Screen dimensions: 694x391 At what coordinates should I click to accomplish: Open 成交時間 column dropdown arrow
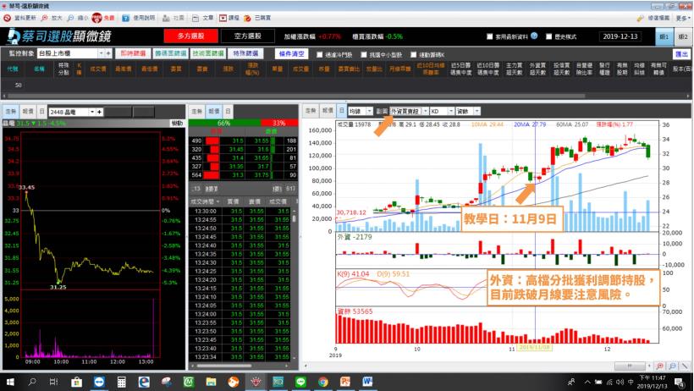point(218,201)
